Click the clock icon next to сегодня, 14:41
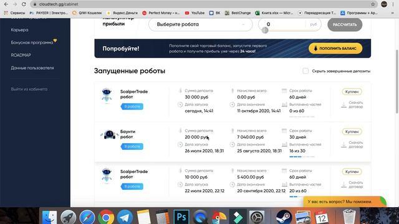Image resolution: width=399 pixels, height=224 pixels. (x=180, y=105)
